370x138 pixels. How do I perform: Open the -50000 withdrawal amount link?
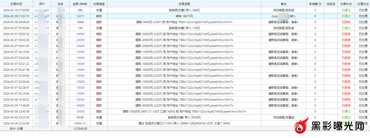[80, 99]
